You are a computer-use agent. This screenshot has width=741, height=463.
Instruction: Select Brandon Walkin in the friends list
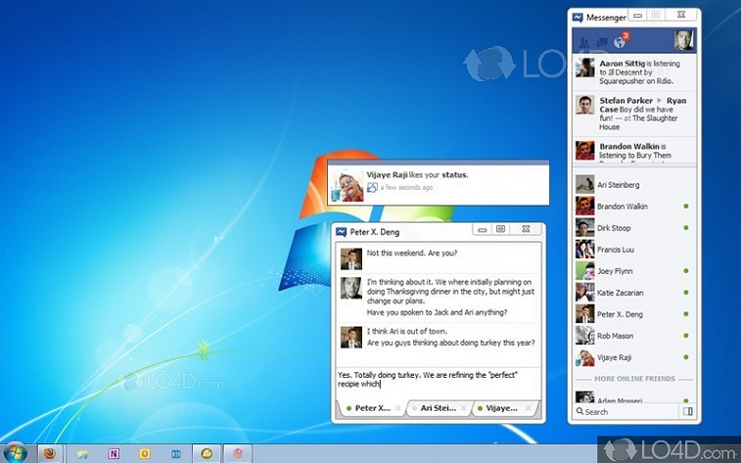coord(625,206)
